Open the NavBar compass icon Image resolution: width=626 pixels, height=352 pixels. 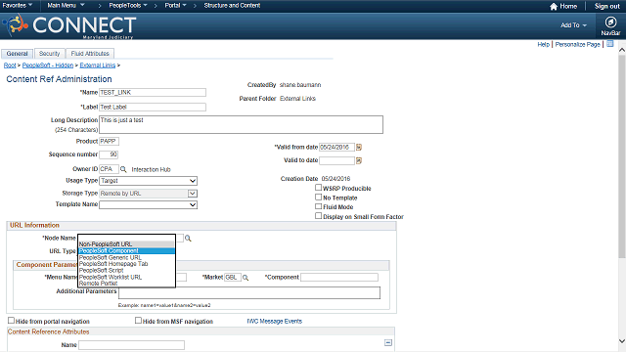[610, 22]
